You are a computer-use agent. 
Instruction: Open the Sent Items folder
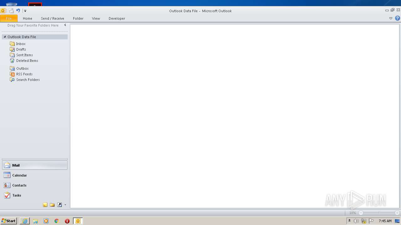click(x=24, y=55)
